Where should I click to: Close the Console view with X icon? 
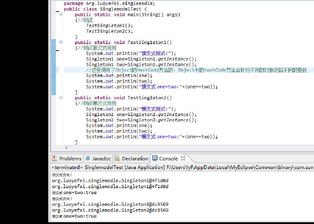(x=183, y=158)
